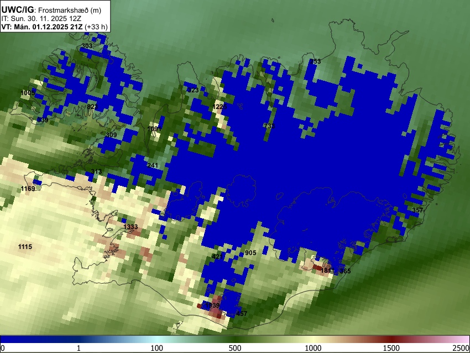Click the 323 value label

tap(193, 90)
